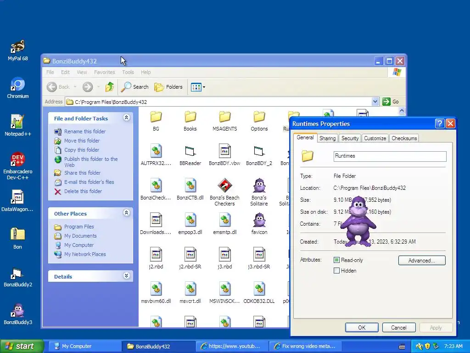Screen dimensions: 470x353
Task: Click the keyboard icon in system tray
Action: 402,347
